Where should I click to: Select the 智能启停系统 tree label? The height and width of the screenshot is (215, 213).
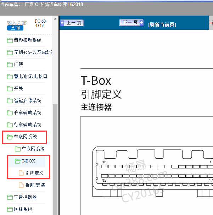pos(28,100)
